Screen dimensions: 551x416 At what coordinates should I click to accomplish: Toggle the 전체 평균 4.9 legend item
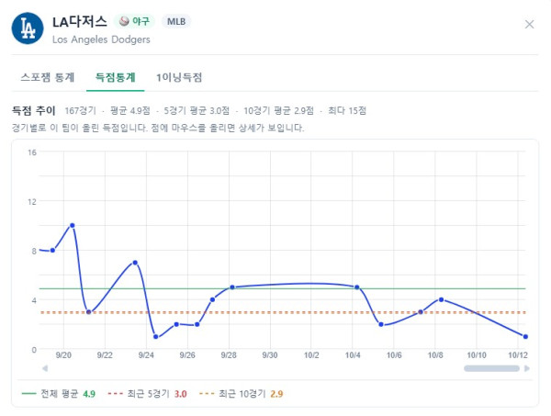(59, 394)
